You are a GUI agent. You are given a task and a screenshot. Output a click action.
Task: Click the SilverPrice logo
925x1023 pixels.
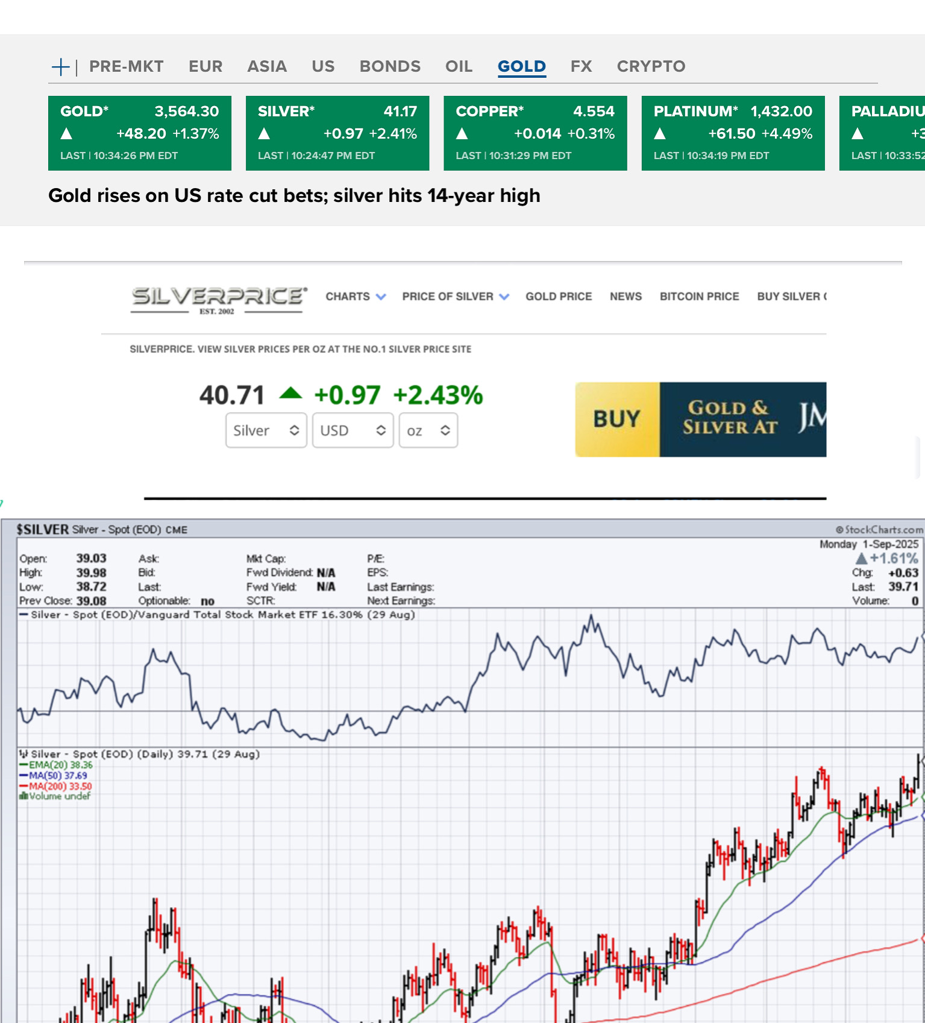pyautogui.click(x=219, y=300)
